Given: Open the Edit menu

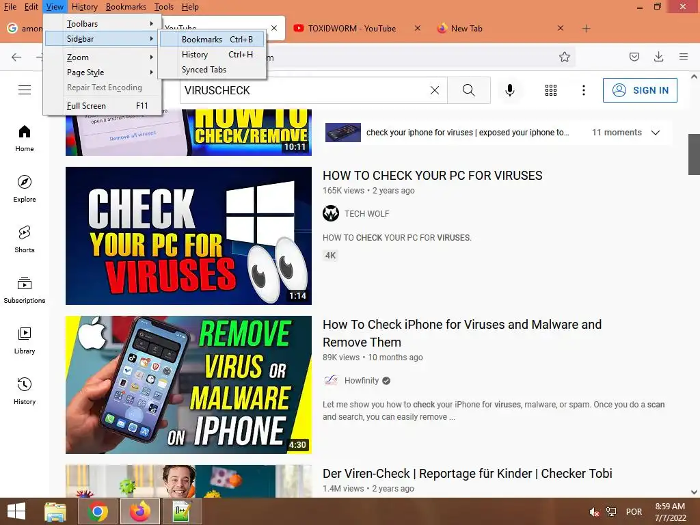Looking at the screenshot, I should point(31,7).
